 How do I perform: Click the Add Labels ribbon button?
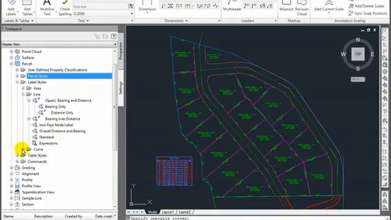coord(11,8)
